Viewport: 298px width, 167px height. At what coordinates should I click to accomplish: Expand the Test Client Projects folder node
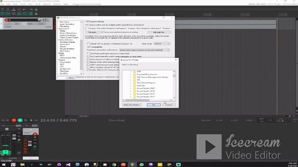[130, 83]
